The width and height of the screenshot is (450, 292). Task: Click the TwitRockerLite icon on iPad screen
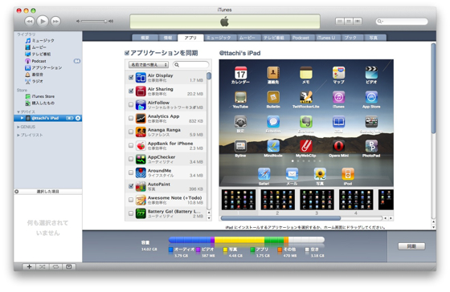coord(306,97)
